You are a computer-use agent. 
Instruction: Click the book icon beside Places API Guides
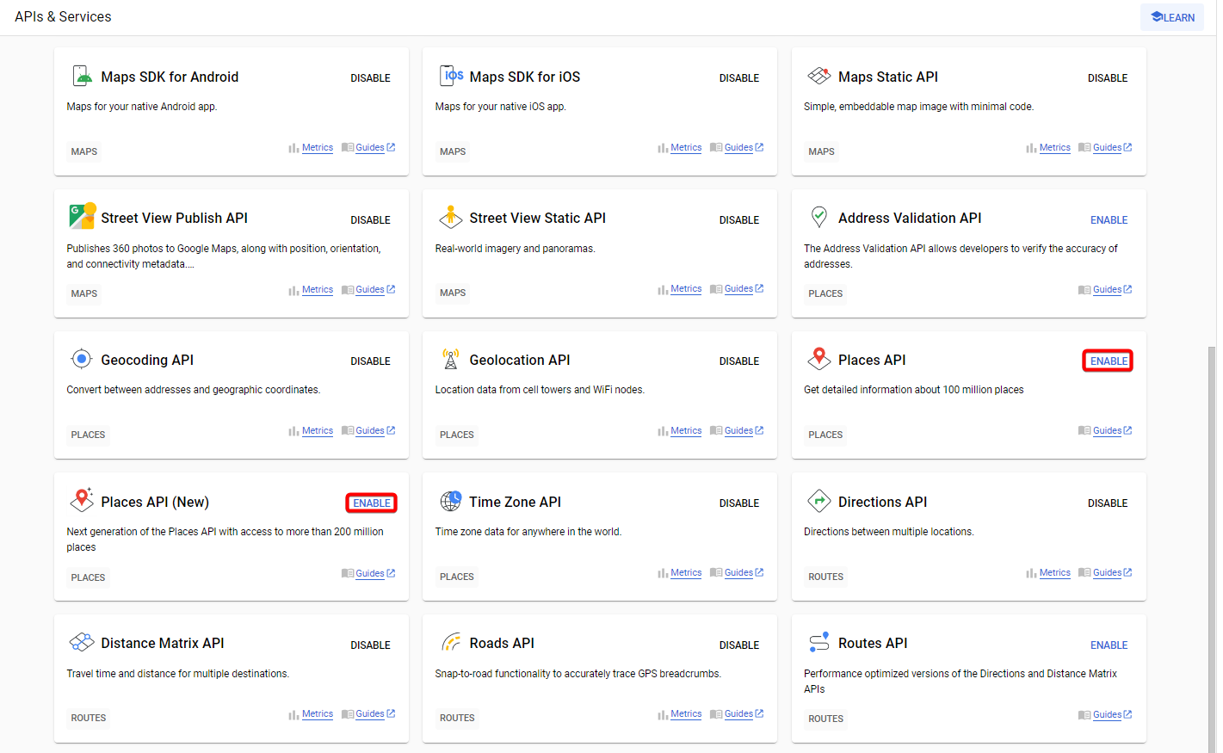[1084, 431]
